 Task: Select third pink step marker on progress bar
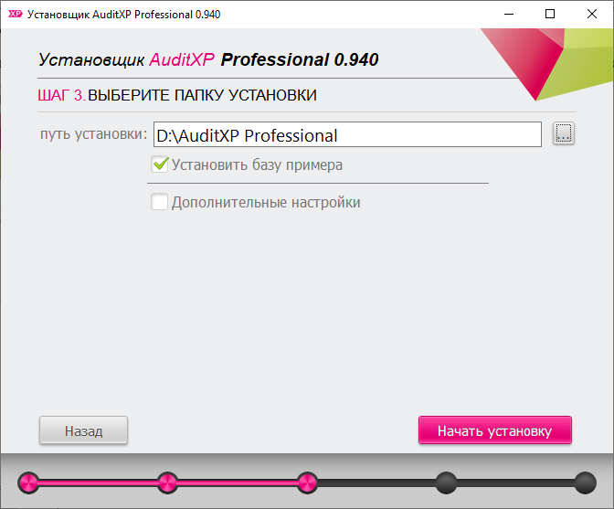tap(307, 482)
